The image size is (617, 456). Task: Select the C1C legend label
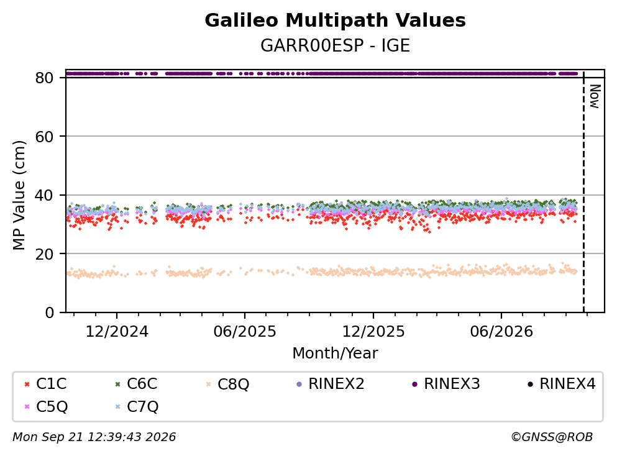click(51, 384)
